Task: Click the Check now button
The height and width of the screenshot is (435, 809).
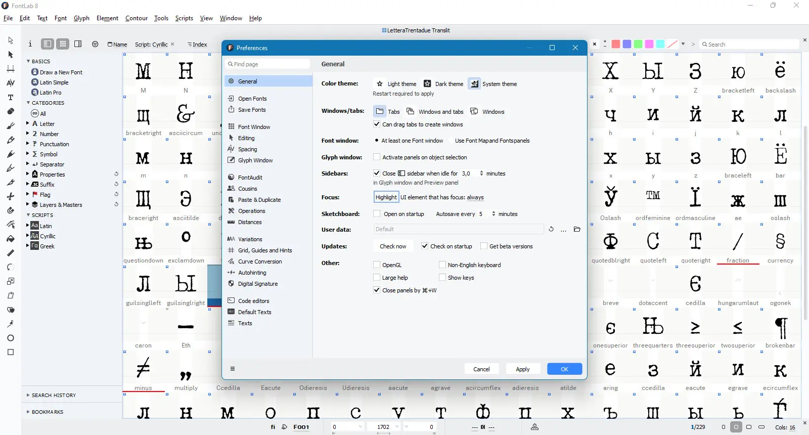Action: point(393,246)
